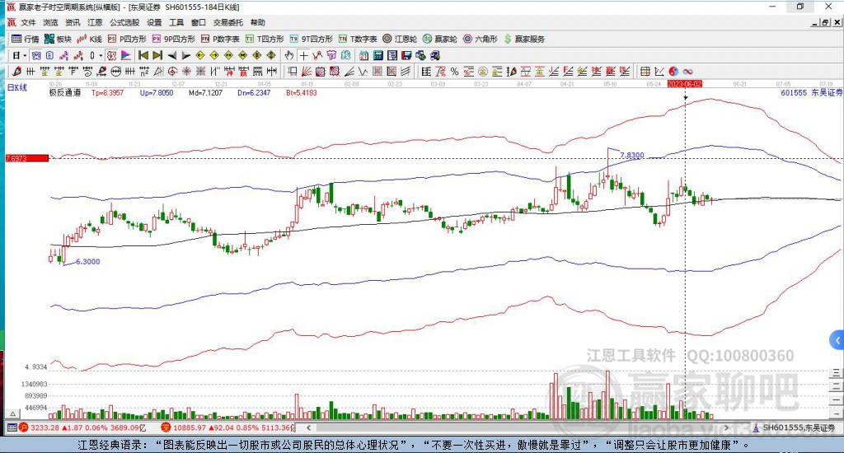Image resolution: width=844 pixels, height=453 pixels.
Task: Click the 日K线 chart label
Action: pyautogui.click(x=16, y=87)
